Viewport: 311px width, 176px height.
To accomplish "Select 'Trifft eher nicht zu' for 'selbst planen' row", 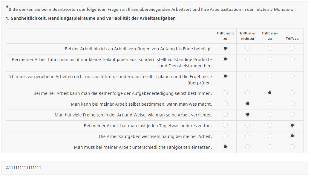I will tap(247, 76).
